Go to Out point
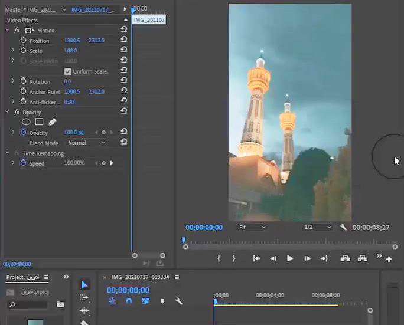 coord(324,258)
